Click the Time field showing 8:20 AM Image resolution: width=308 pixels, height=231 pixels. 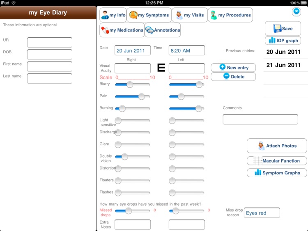(x=186, y=50)
